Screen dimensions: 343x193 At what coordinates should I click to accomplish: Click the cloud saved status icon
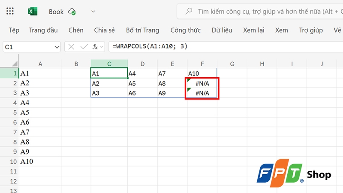point(72,12)
